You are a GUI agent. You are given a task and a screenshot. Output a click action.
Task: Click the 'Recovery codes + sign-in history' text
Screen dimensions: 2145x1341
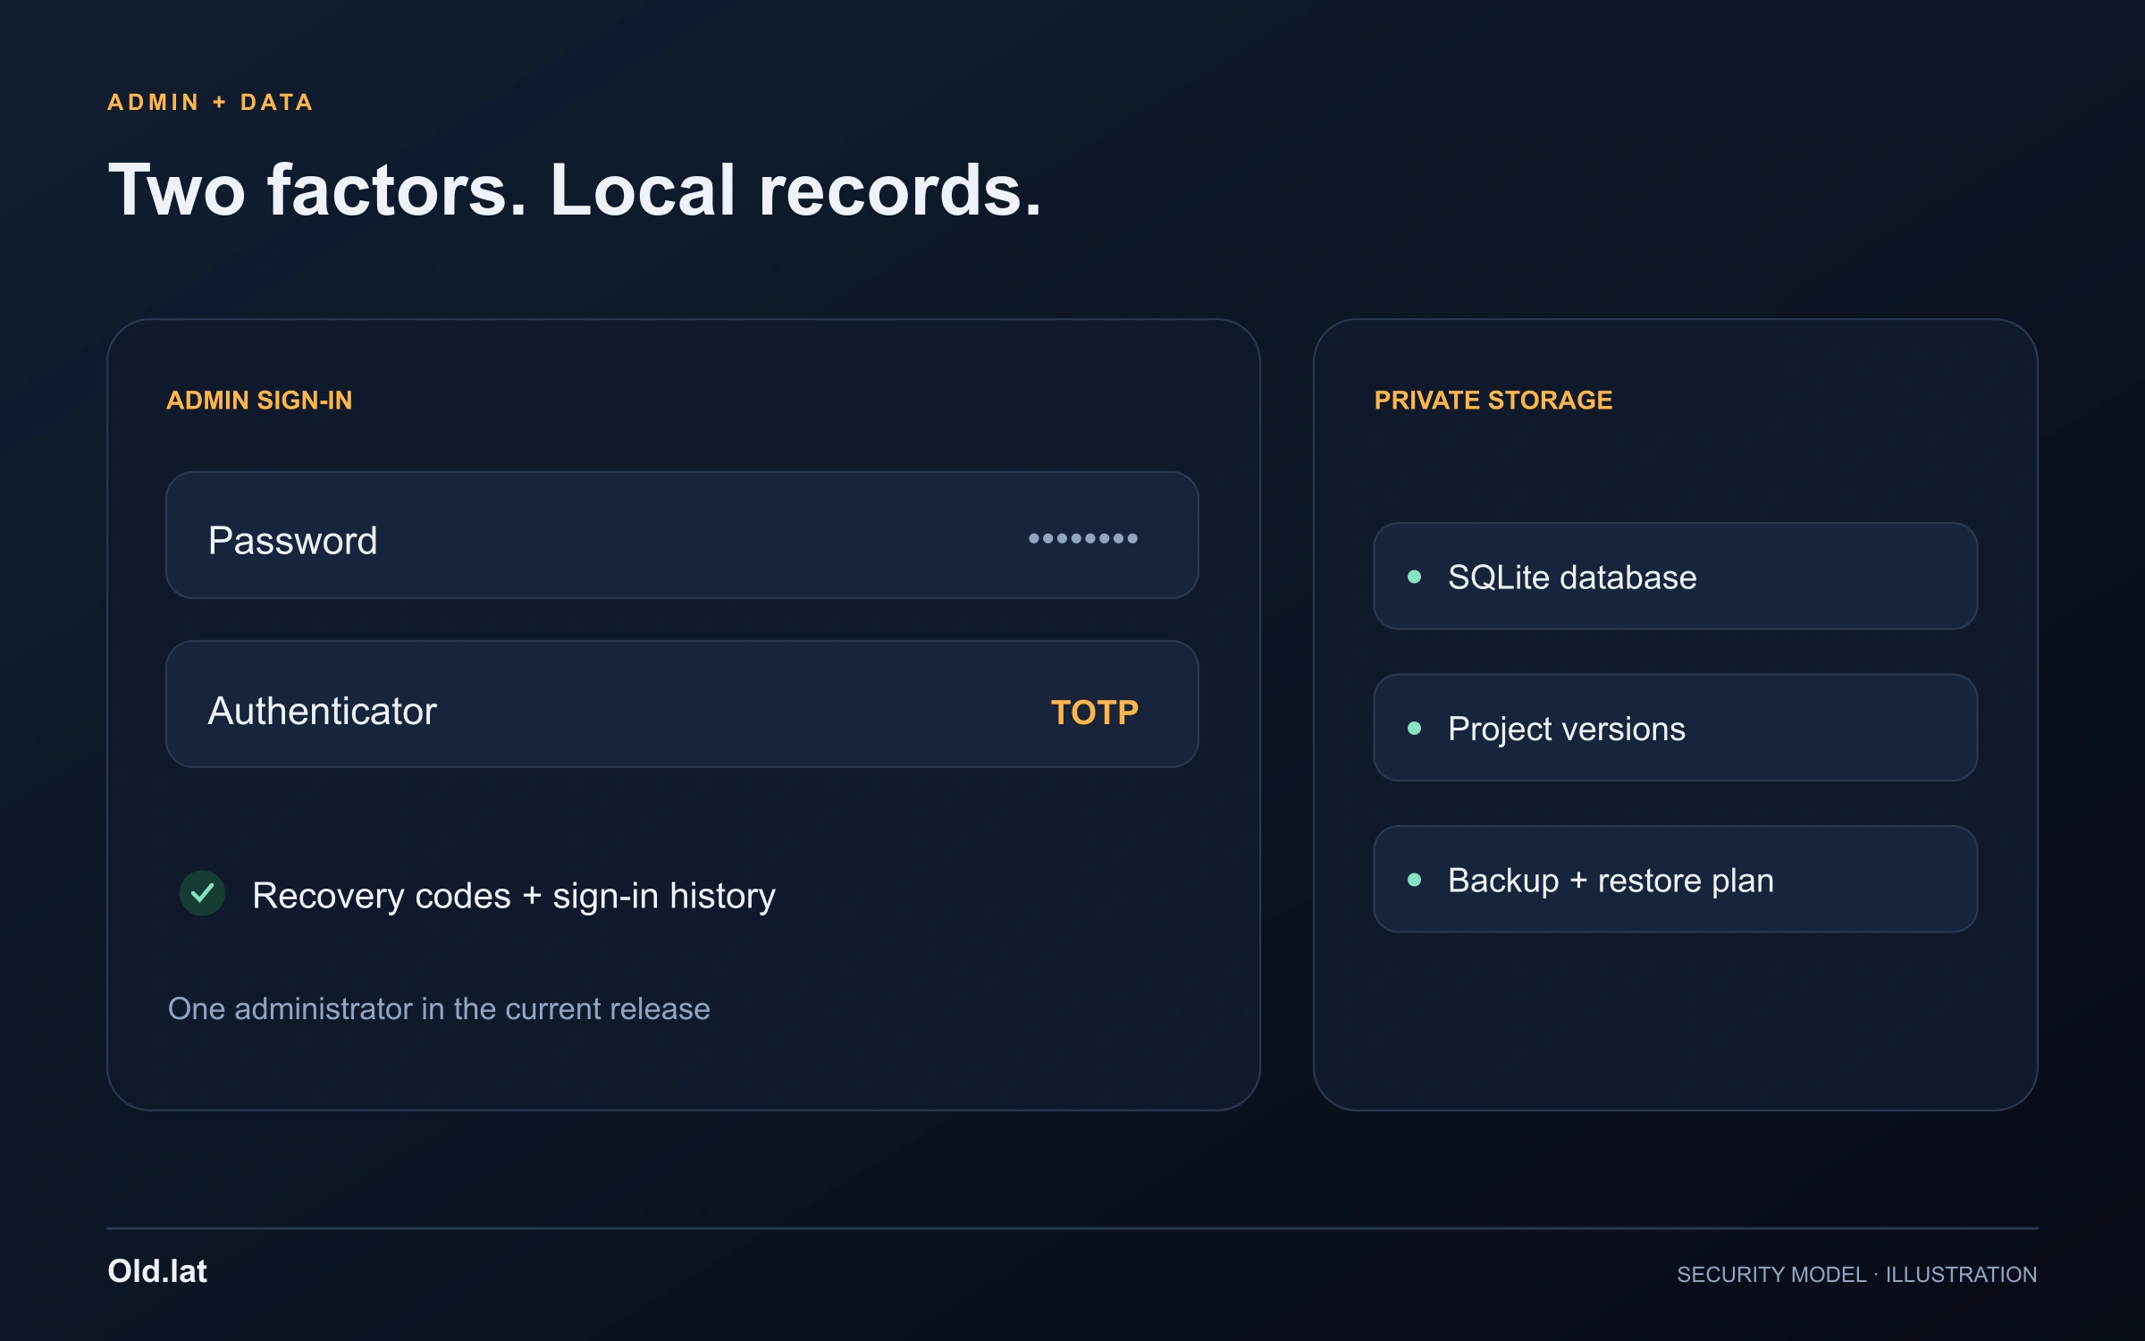coord(514,896)
